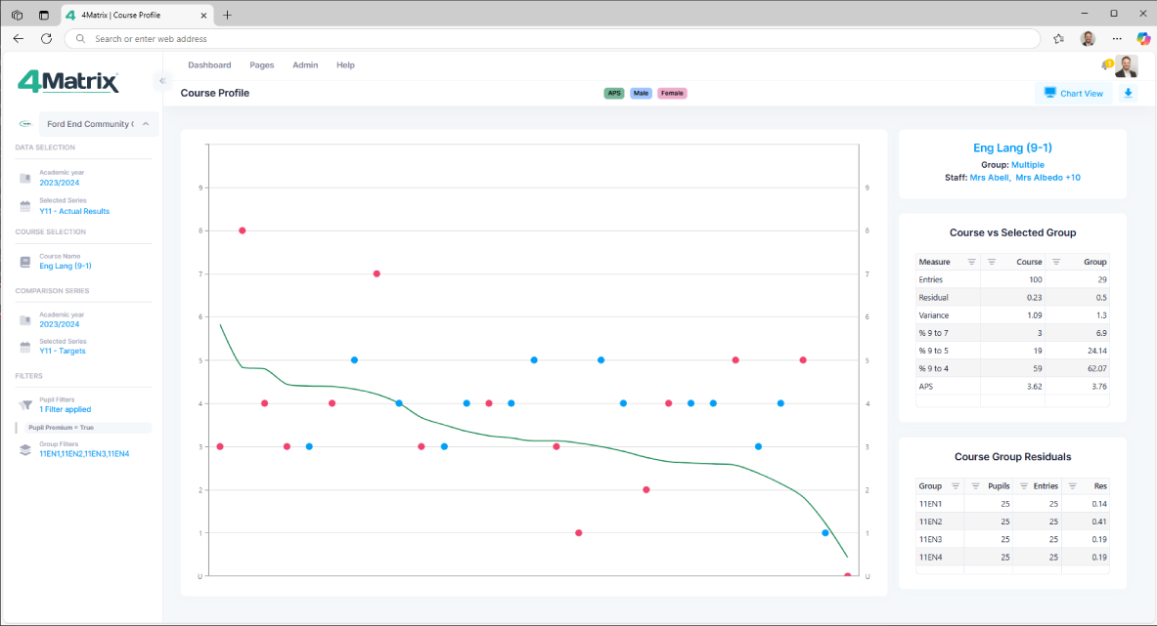Open the notifications bell icon

pos(1106,65)
